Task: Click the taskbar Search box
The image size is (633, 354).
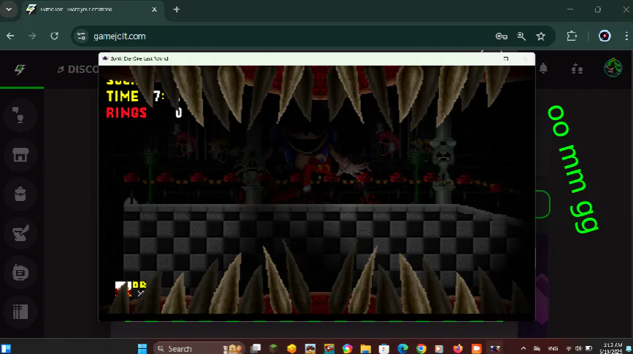Action: (199, 348)
